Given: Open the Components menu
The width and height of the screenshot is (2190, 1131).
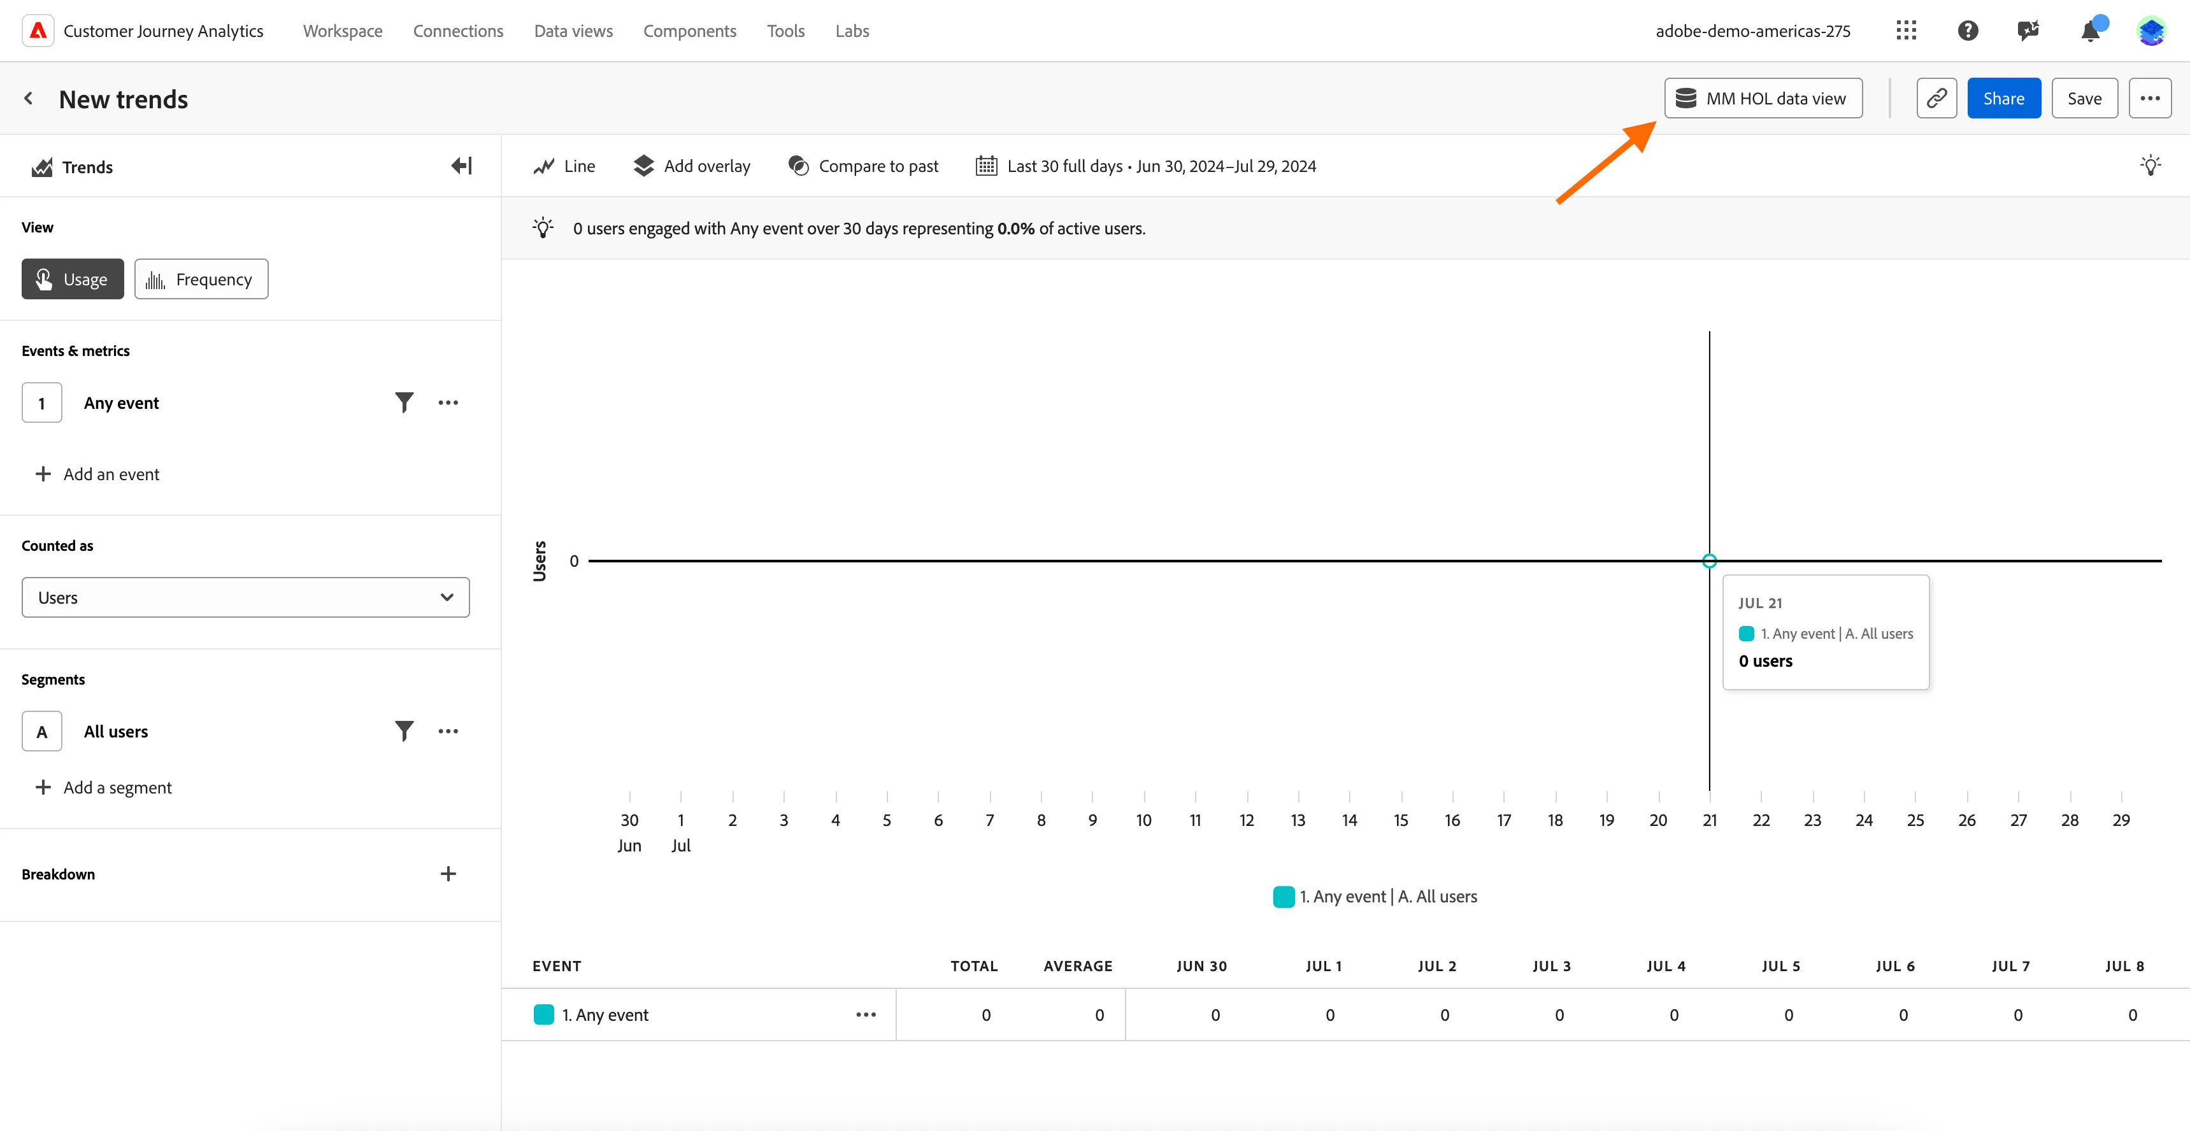Looking at the screenshot, I should coord(689,31).
